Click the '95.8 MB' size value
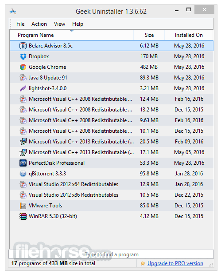221x274 pixels. tap(149, 174)
